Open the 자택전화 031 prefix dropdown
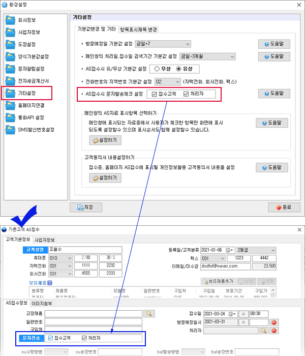The width and height of the screenshot is (305, 356). (x=60, y=266)
